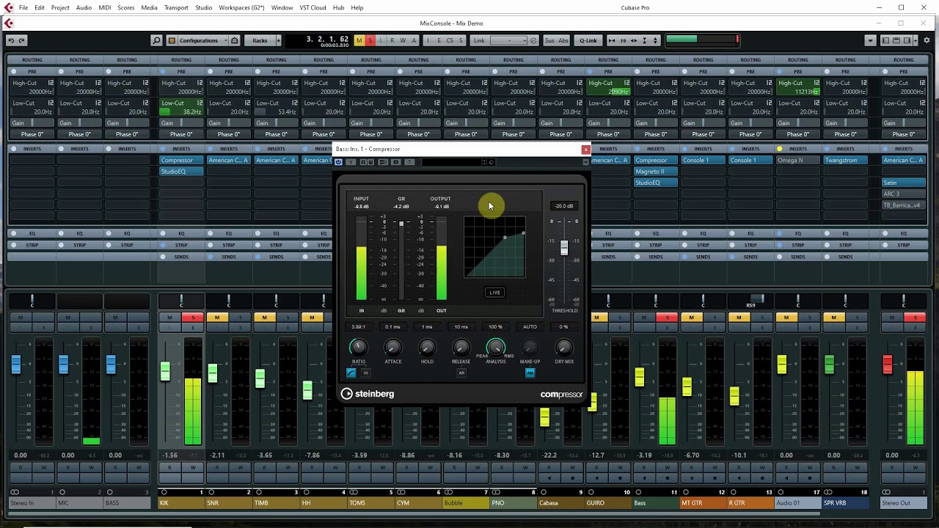The image size is (939, 528).
Task: Enable Write automation on KIK channel
Action: [193, 468]
